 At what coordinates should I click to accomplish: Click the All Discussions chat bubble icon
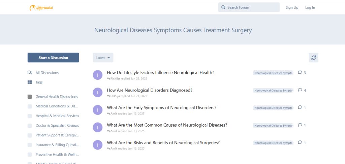pos(30,73)
